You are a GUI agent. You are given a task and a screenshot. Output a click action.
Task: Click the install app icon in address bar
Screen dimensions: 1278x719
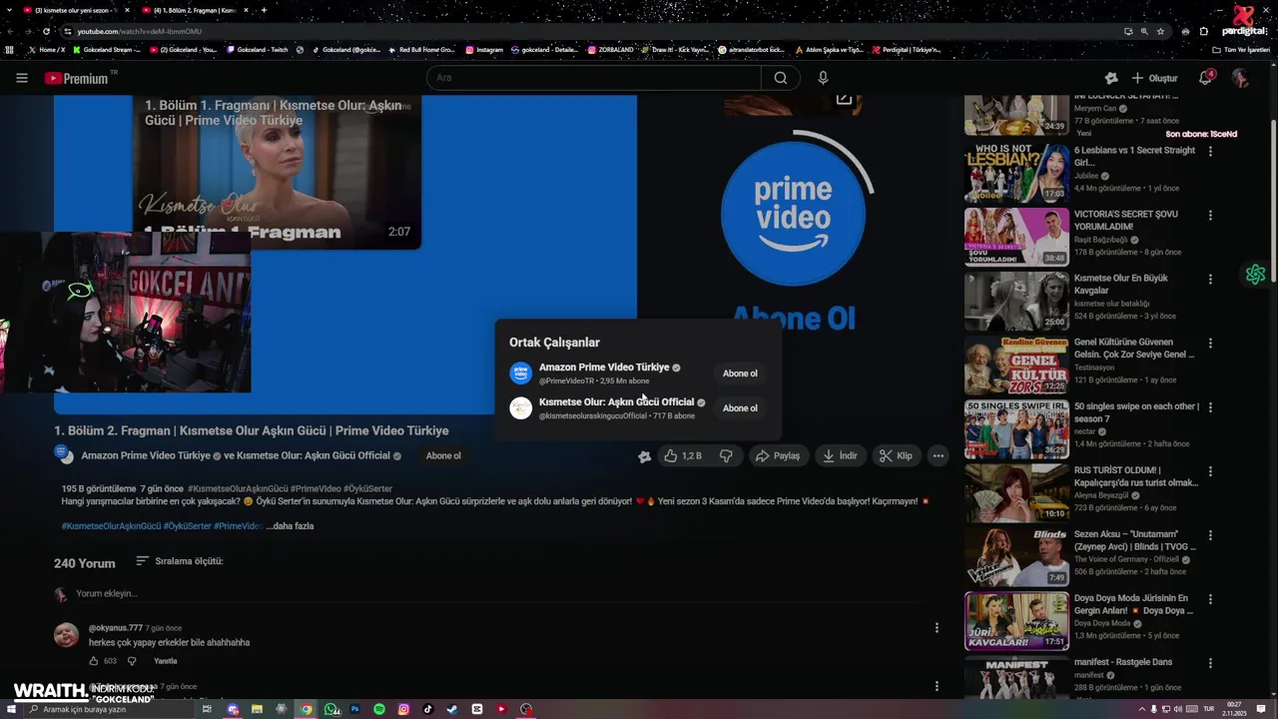[x=1128, y=31]
